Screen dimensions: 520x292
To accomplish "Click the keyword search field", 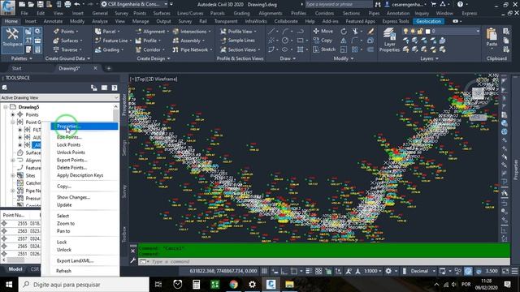I will (x=338, y=4).
